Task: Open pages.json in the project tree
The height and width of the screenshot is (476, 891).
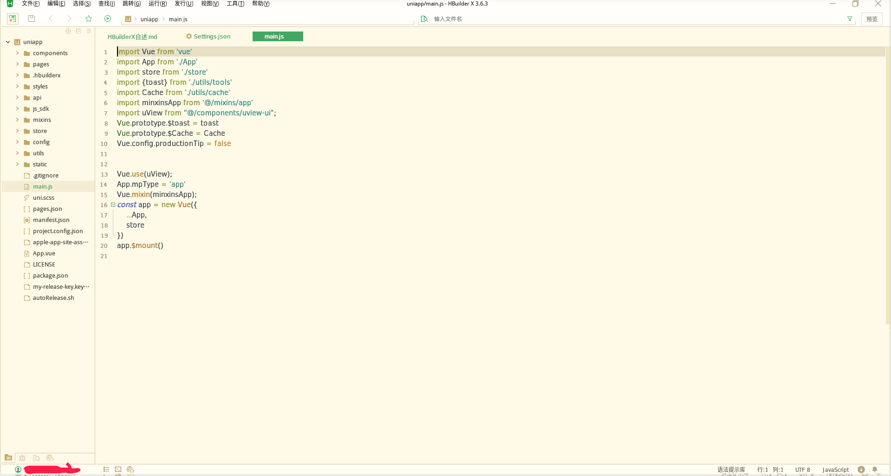Action: coord(47,209)
